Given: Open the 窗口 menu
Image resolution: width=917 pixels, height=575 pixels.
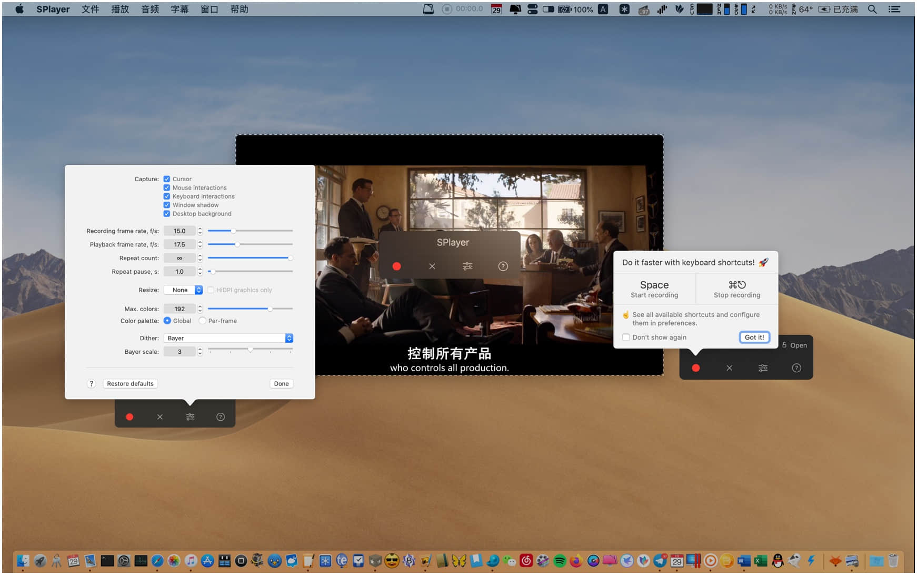Looking at the screenshot, I should coord(210,9).
